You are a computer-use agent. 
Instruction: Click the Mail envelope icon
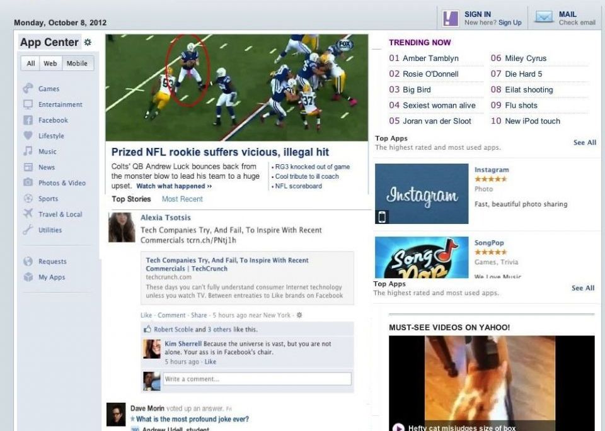544,18
